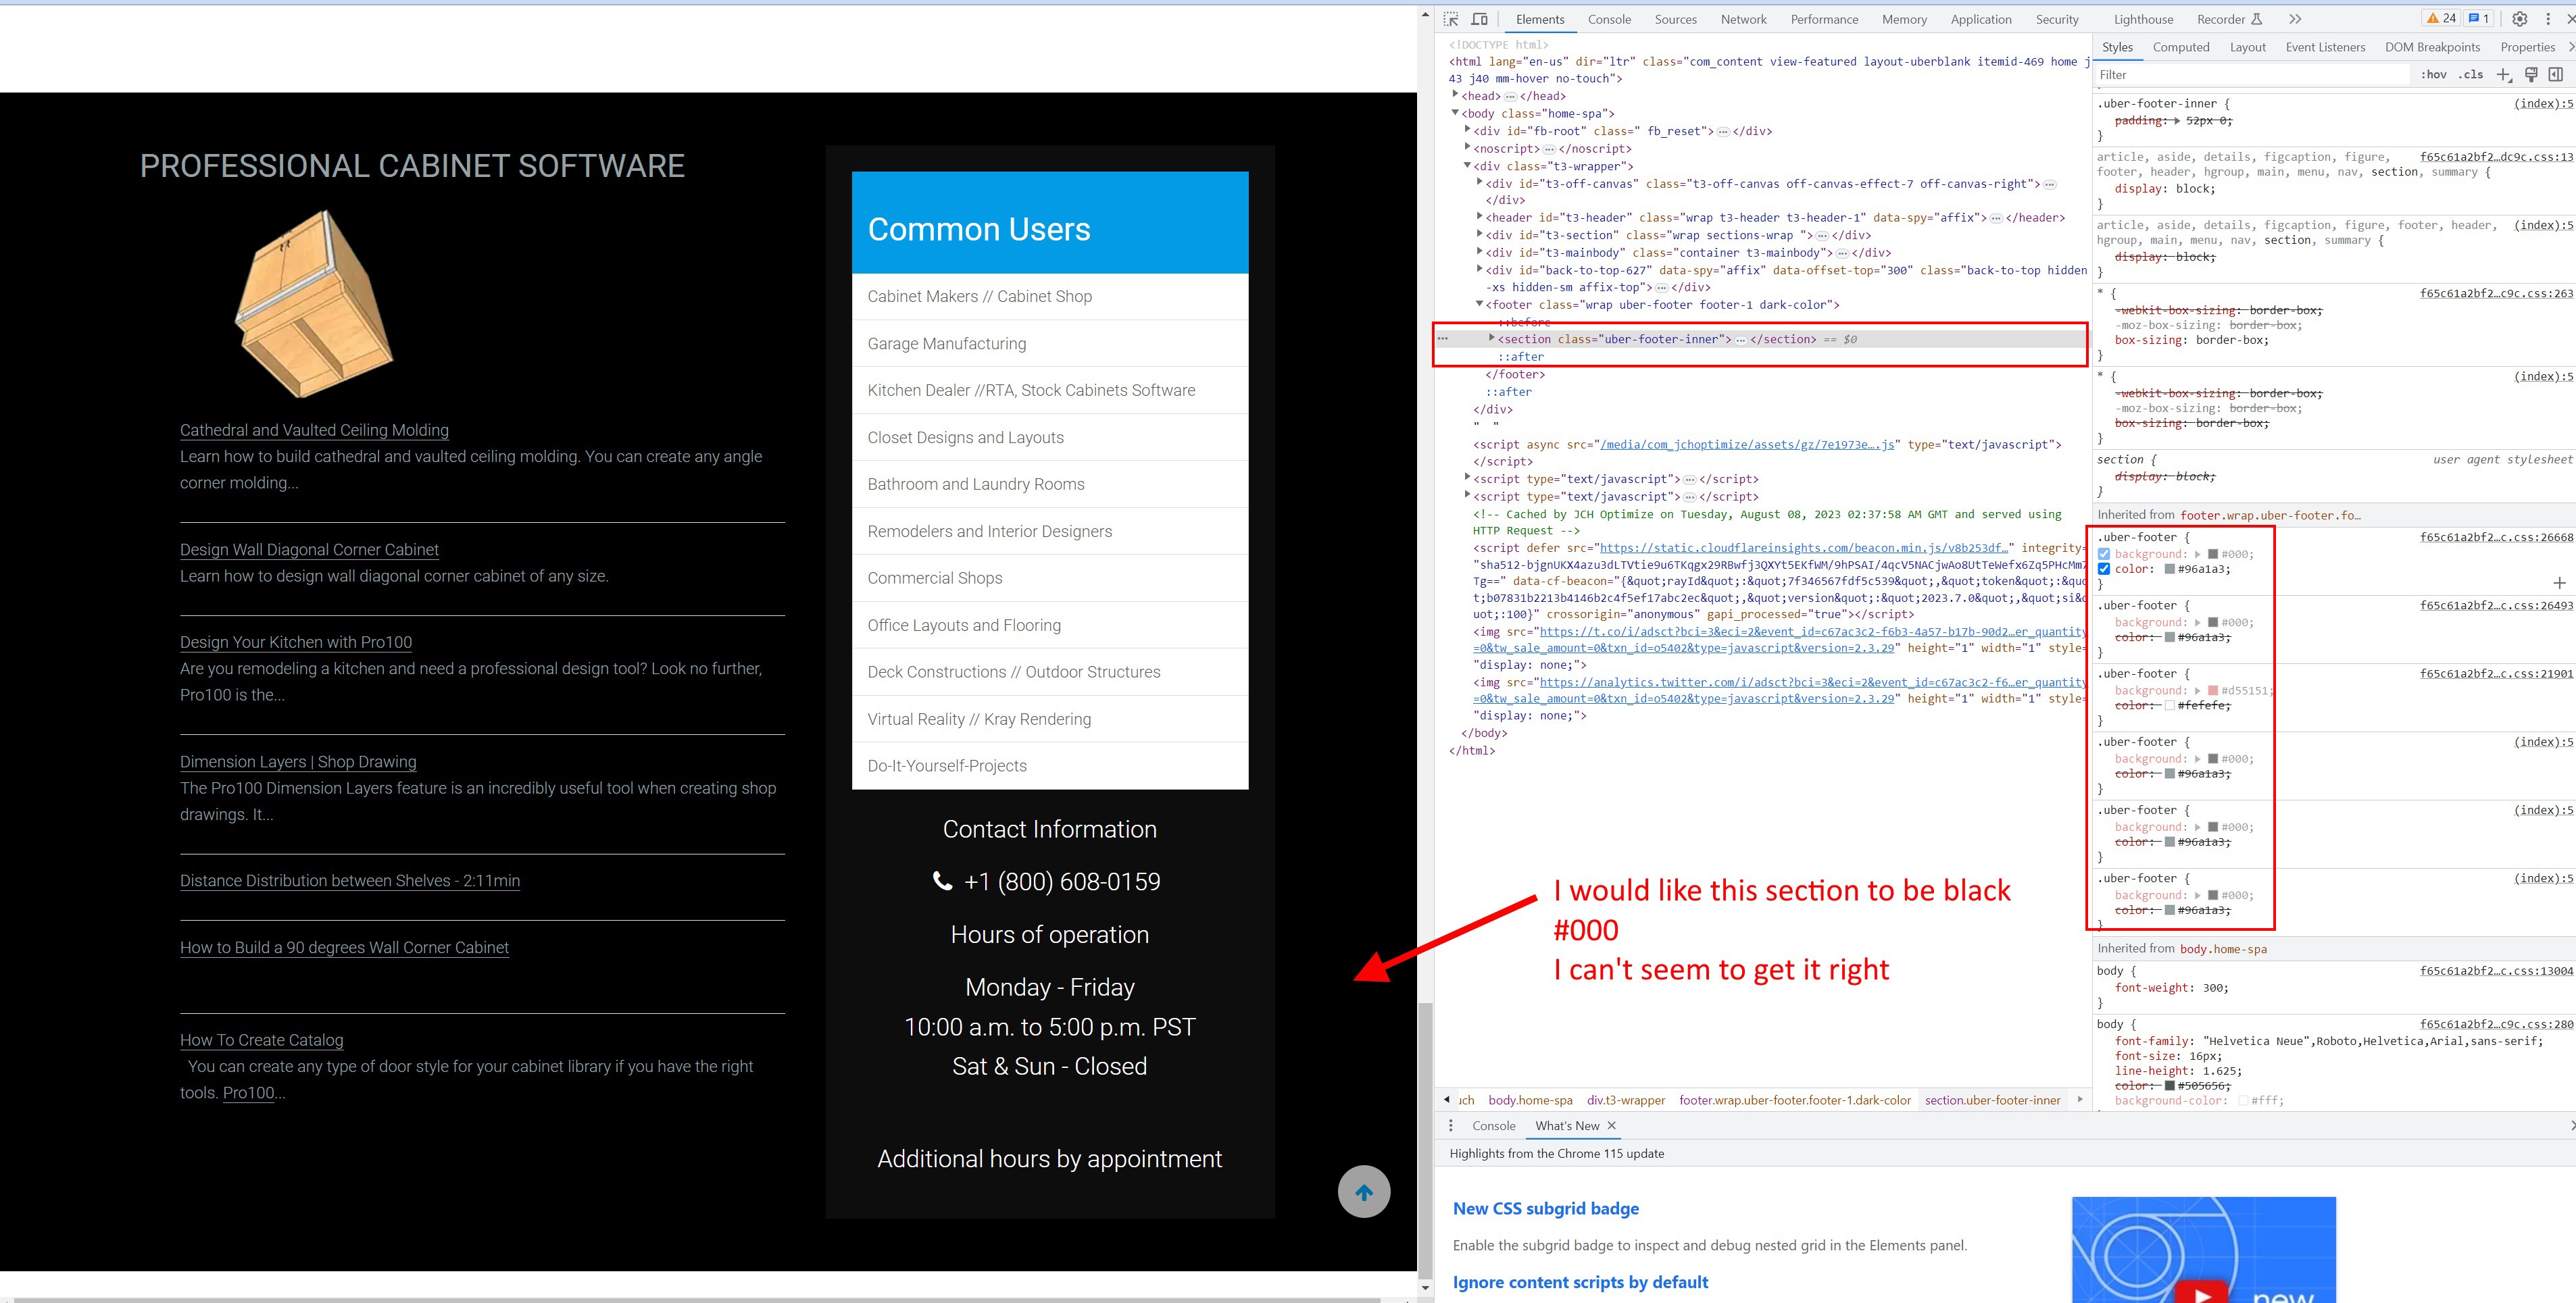Open the DevTools three-dot menu

tap(2547, 19)
